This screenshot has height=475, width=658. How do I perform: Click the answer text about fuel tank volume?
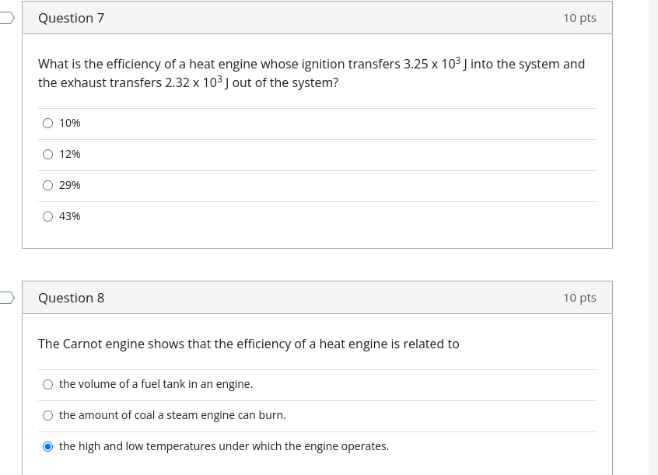tap(156, 384)
